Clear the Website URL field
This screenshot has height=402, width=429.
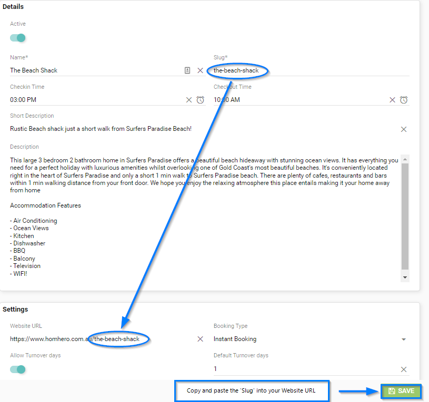coord(200,339)
